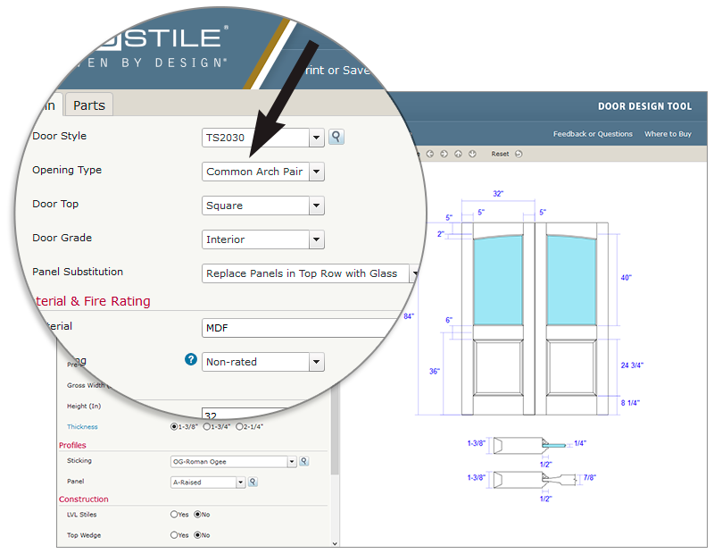714x554 pixels.
Task: Click the Door Style magnifier search icon
Action: (x=336, y=137)
